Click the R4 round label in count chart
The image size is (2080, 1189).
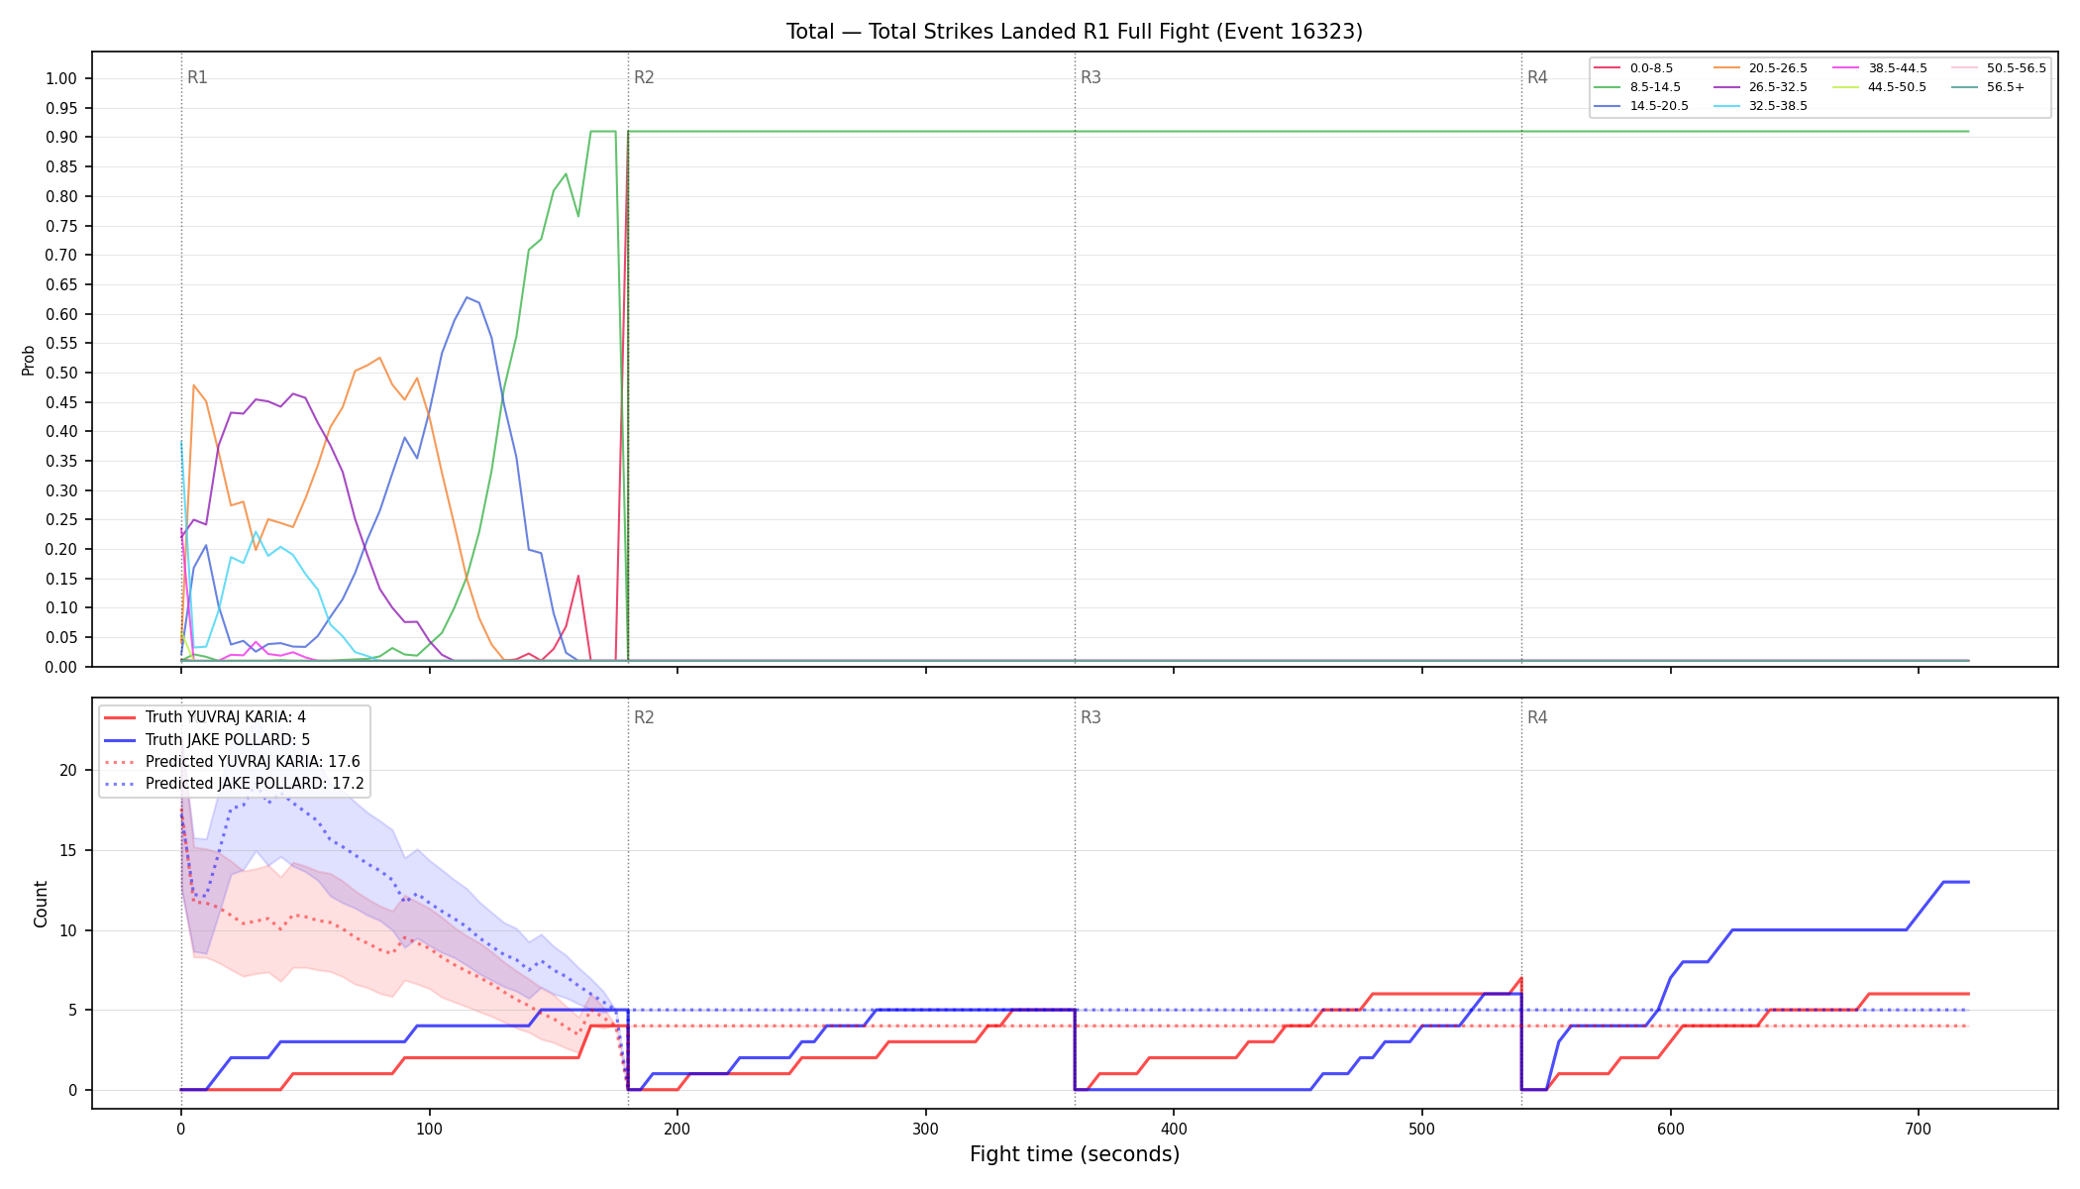(x=1537, y=717)
